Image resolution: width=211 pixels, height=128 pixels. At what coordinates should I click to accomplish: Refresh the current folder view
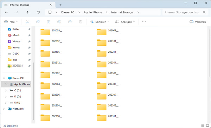[38, 12]
